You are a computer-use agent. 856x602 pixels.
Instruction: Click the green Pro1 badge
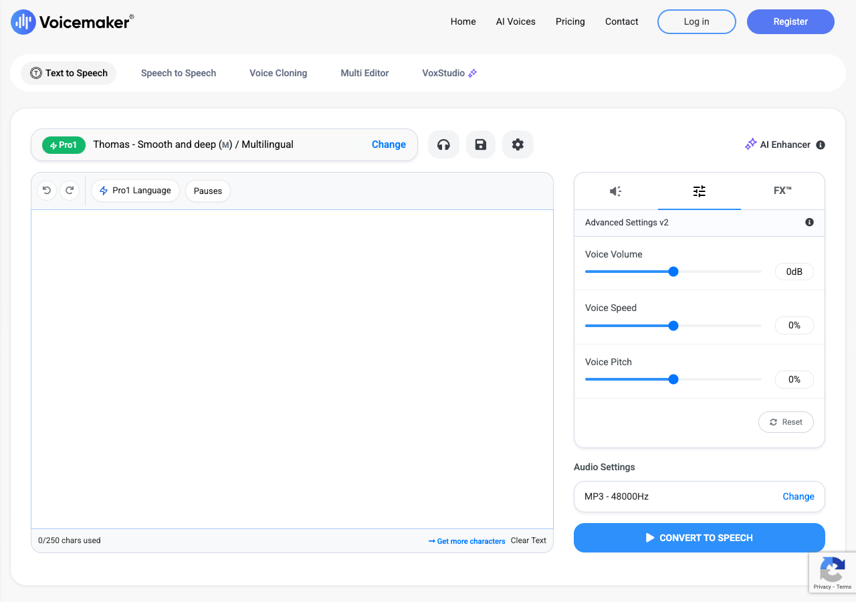point(64,145)
